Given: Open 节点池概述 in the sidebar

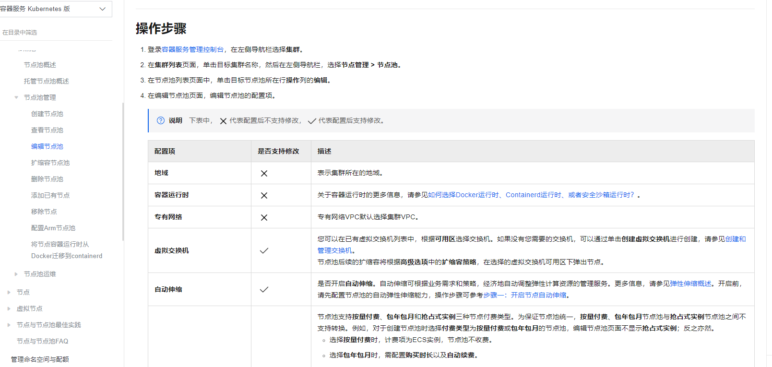Looking at the screenshot, I should (x=40, y=65).
